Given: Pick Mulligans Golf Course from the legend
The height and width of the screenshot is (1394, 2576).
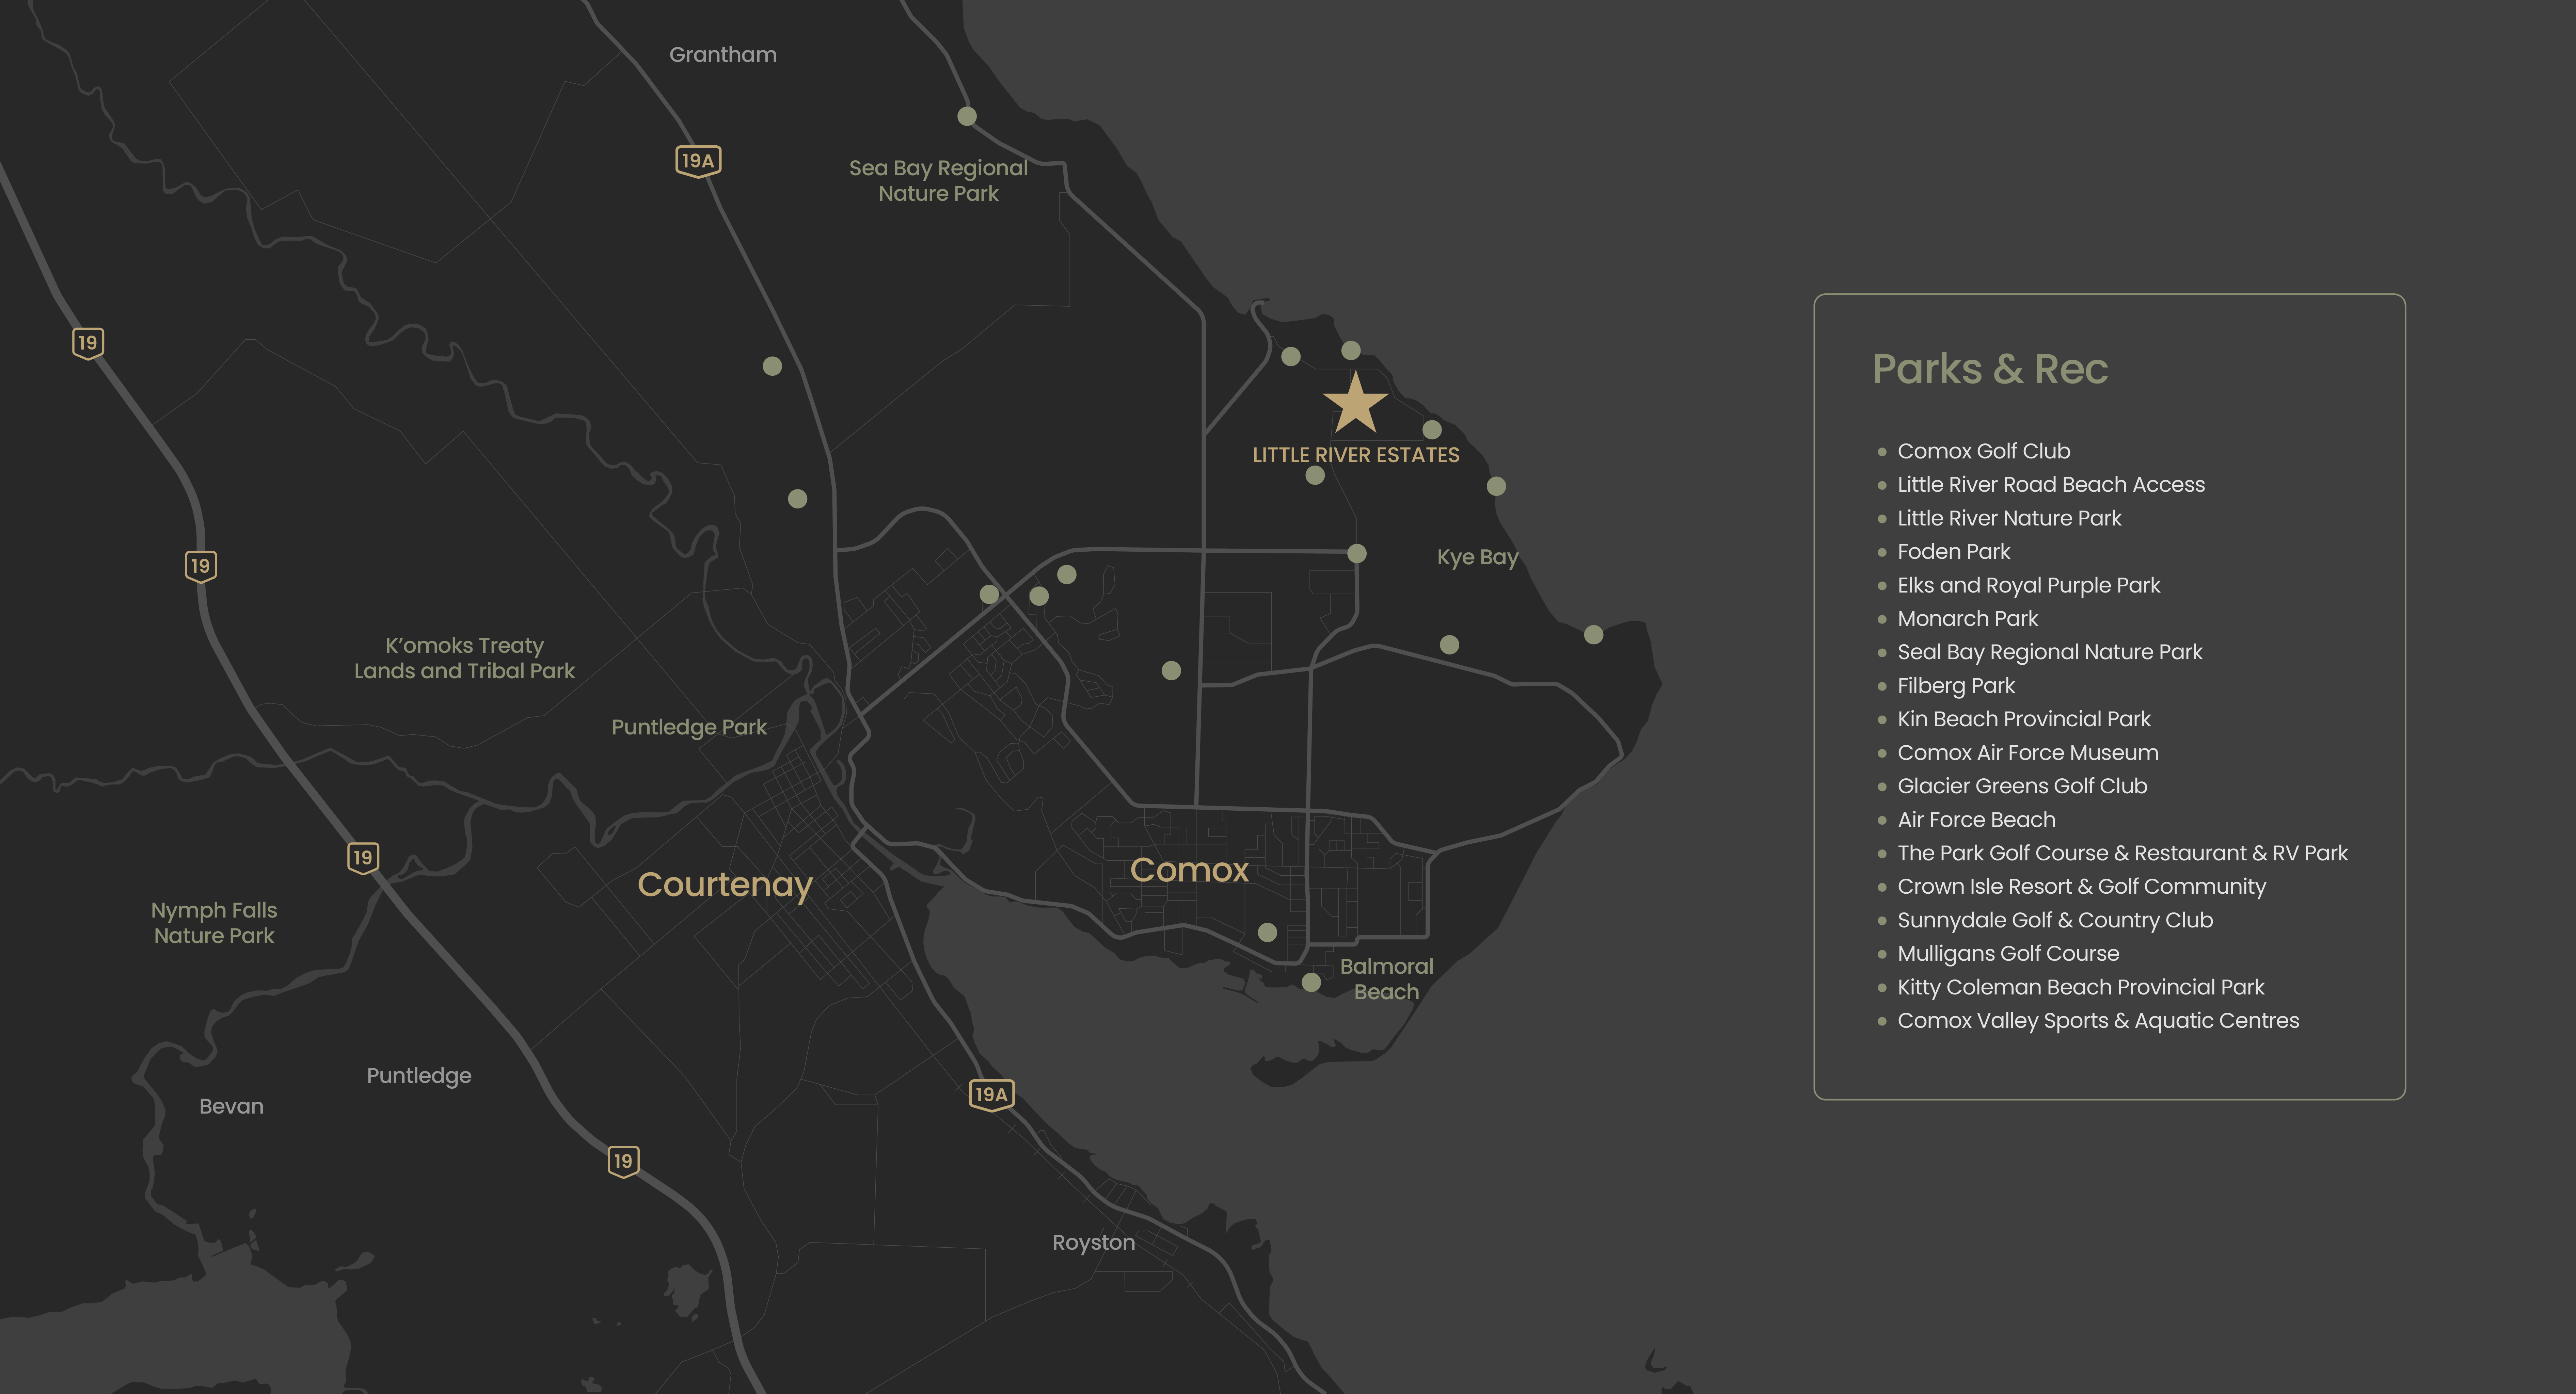Looking at the screenshot, I should (2008, 954).
